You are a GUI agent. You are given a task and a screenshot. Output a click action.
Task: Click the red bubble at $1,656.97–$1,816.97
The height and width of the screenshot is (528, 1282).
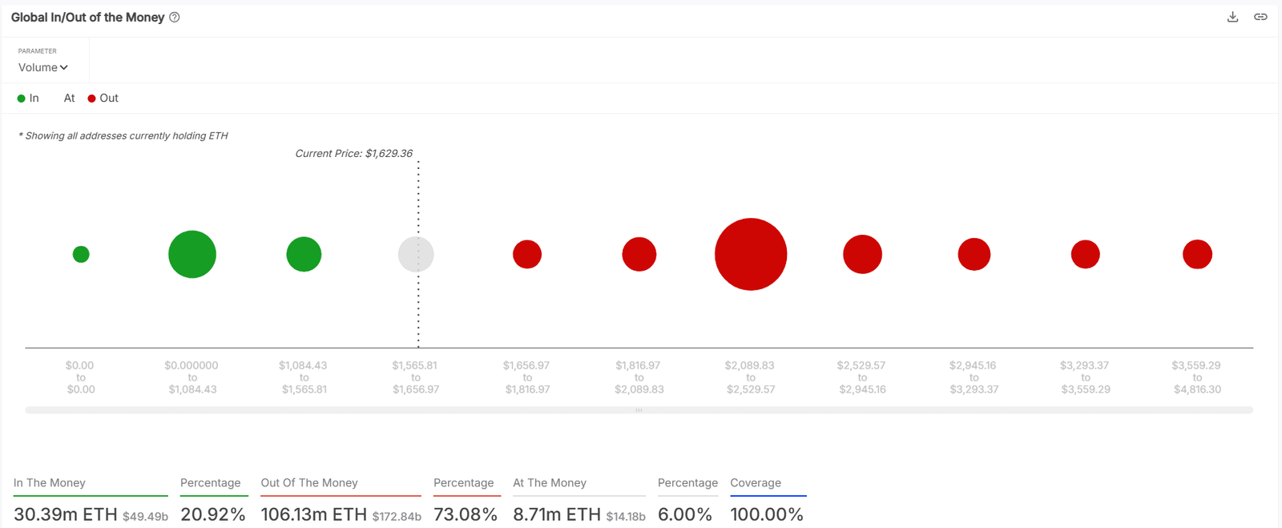tap(527, 254)
